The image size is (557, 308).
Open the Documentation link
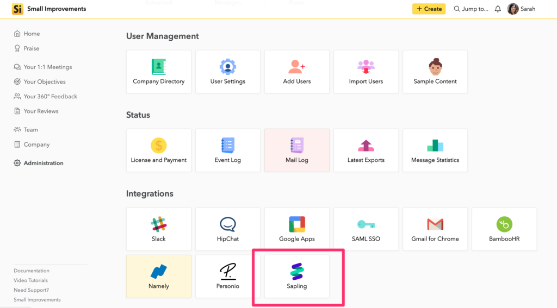pyautogui.click(x=32, y=271)
